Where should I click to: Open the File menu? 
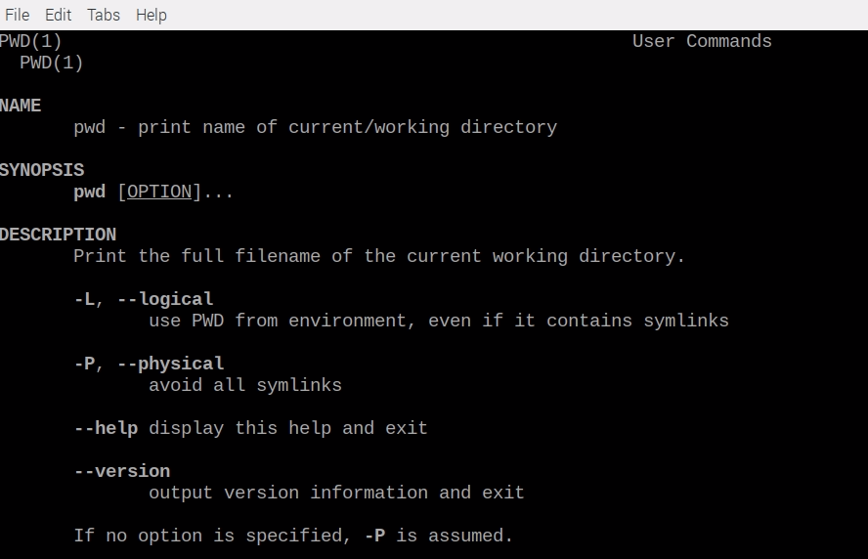[x=18, y=15]
